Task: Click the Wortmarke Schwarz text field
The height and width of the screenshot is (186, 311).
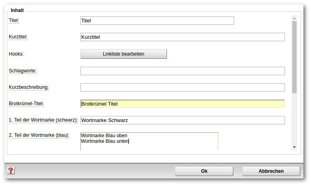Action: 183,120
